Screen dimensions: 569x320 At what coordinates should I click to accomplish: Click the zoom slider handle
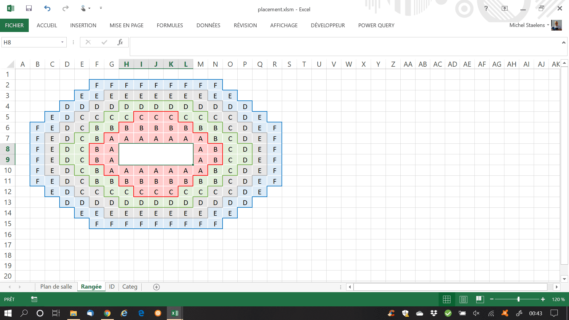pyautogui.click(x=518, y=299)
